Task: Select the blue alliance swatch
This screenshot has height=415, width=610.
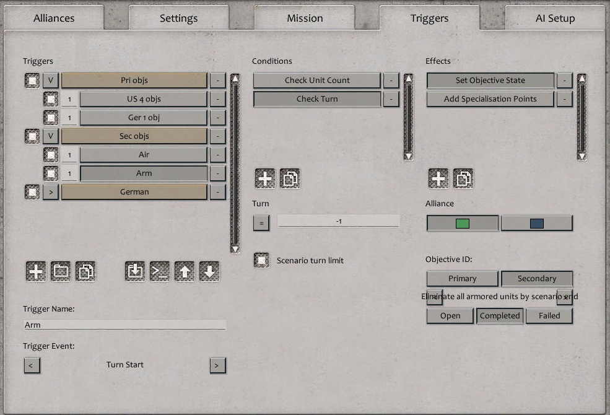Action: [537, 223]
